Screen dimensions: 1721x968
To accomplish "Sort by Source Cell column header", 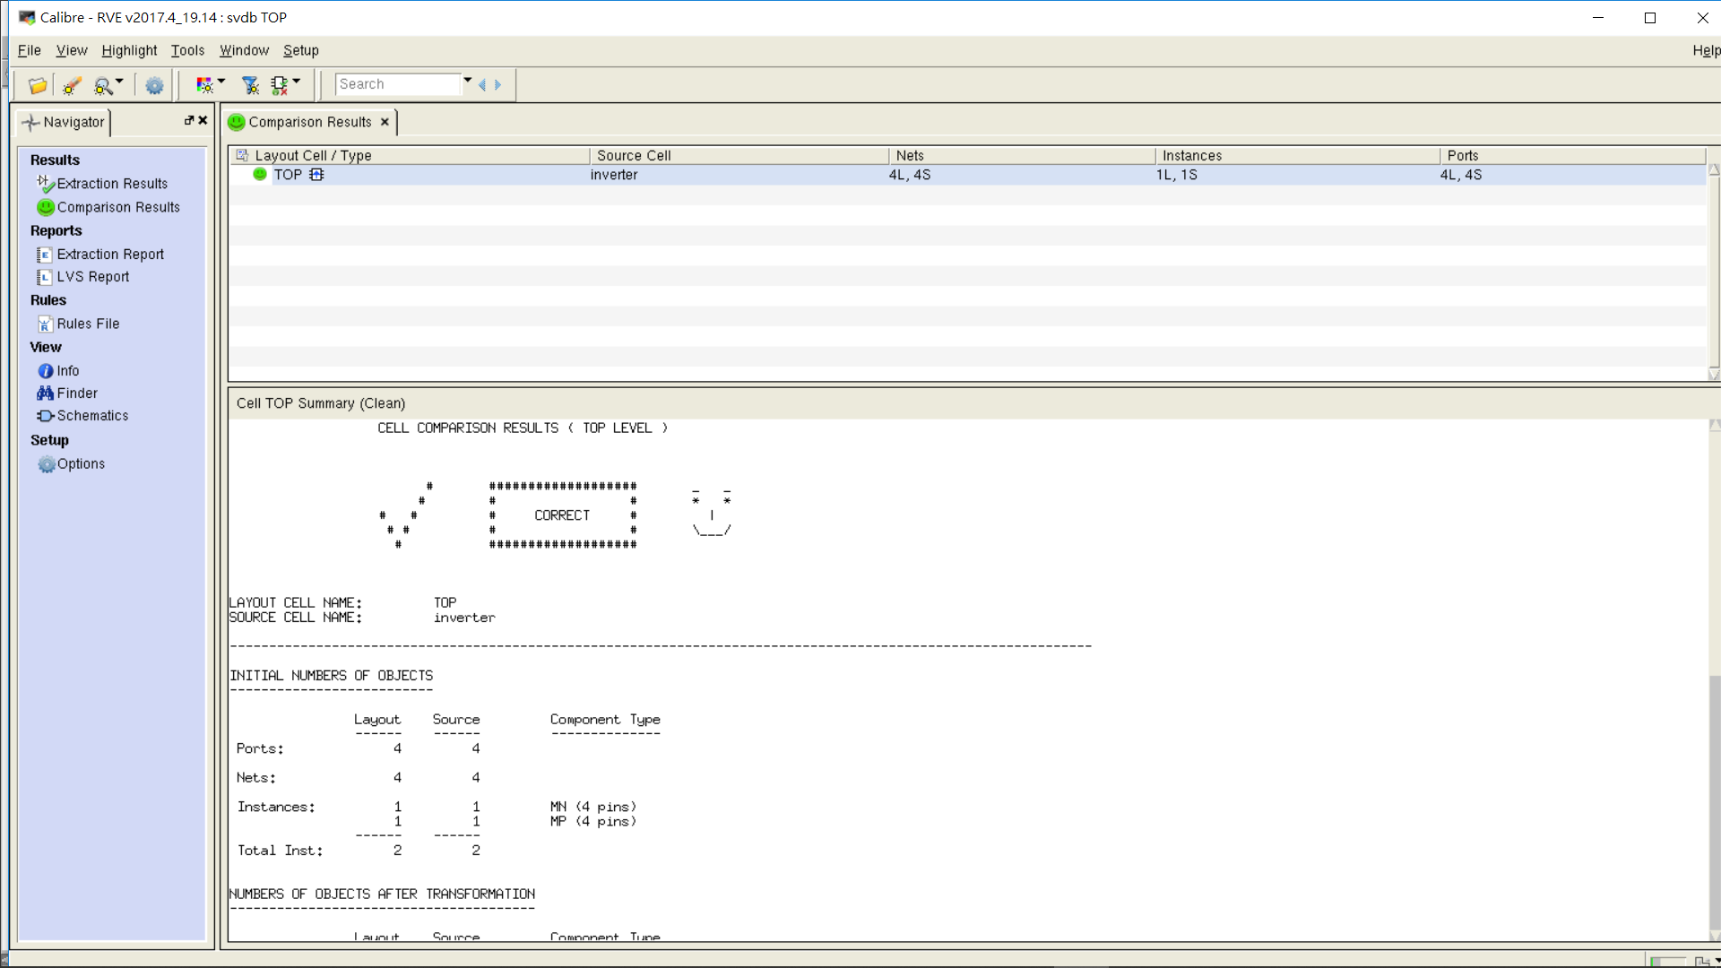I will (x=739, y=155).
